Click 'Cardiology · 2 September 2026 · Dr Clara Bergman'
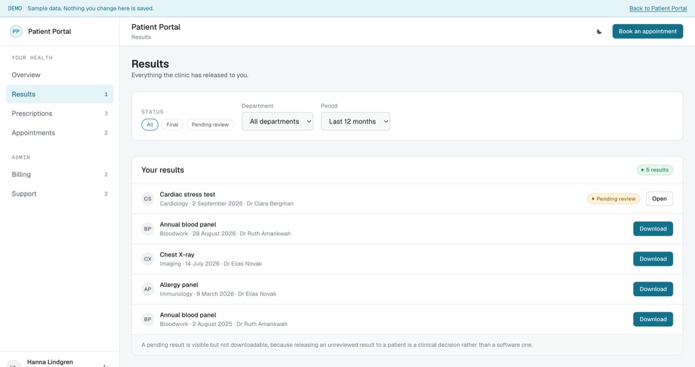Image resolution: width=695 pixels, height=367 pixels. pyautogui.click(x=226, y=203)
